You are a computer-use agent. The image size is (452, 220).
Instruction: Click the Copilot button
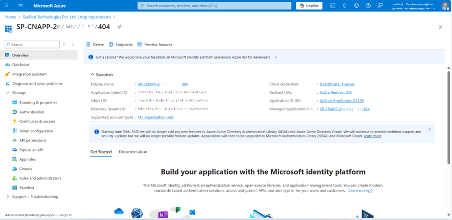point(309,6)
